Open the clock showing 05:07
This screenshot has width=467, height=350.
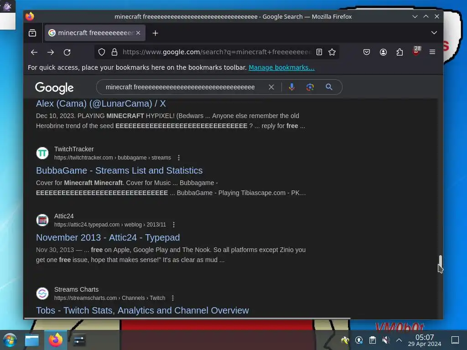(x=425, y=340)
